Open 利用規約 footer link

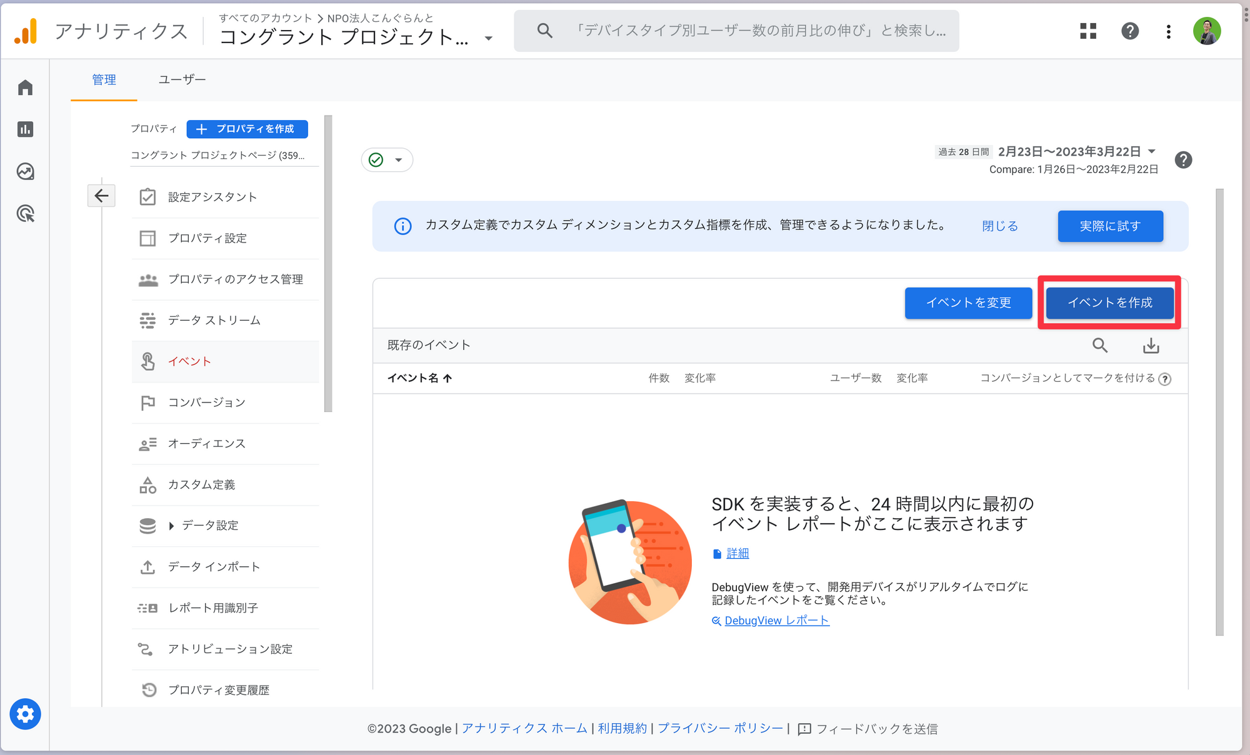point(622,728)
